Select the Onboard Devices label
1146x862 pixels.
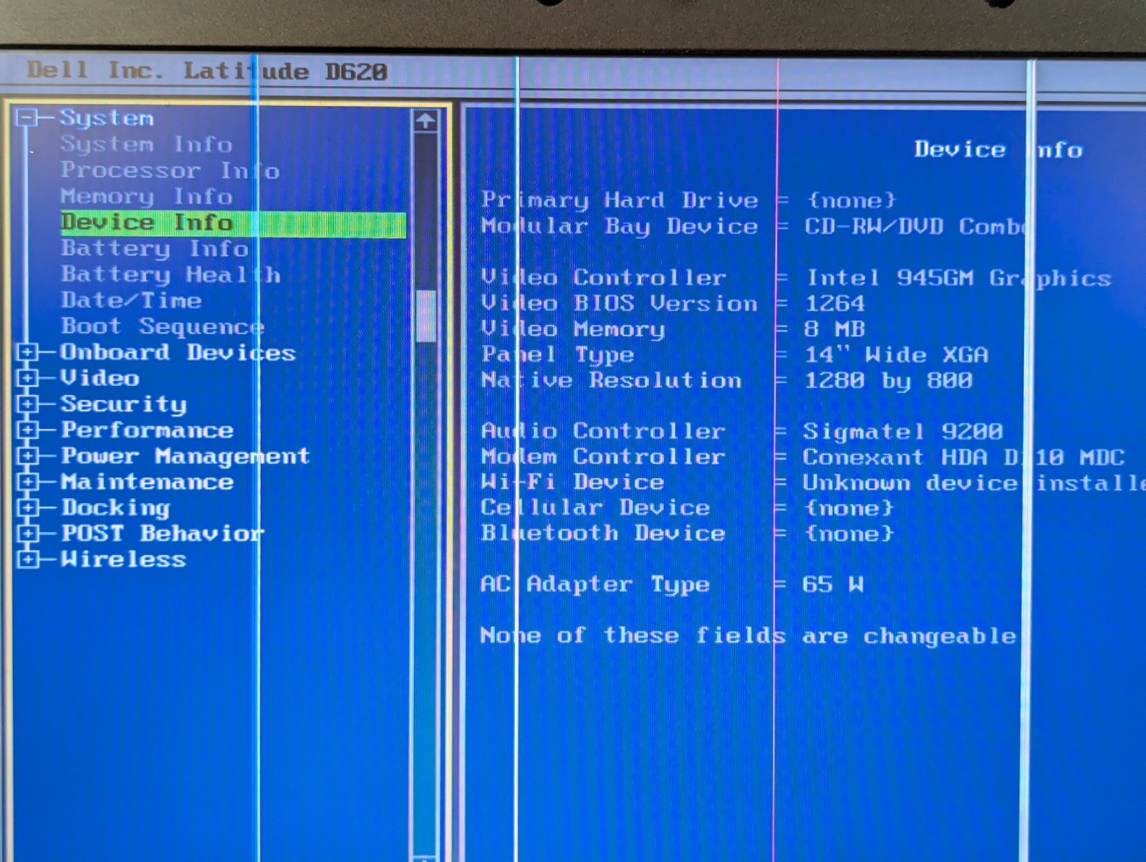[x=178, y=352]
